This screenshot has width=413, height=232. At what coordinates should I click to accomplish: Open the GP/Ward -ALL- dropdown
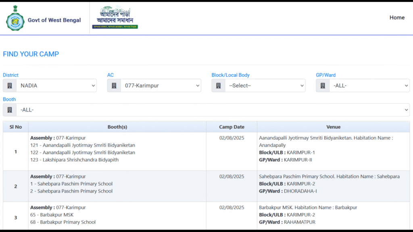point(369,85)
